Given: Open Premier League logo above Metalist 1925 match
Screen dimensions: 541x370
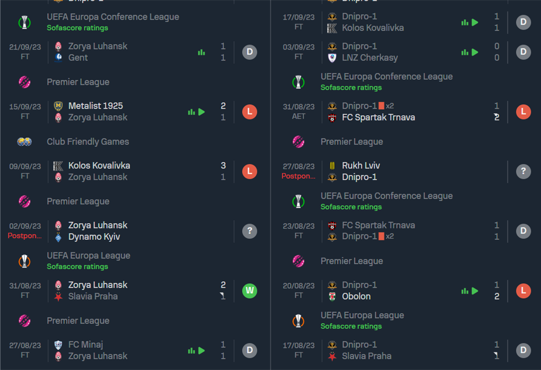Looking at the screenshot, I should 24,82.
